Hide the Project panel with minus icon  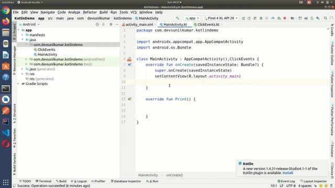click(117, 25)
